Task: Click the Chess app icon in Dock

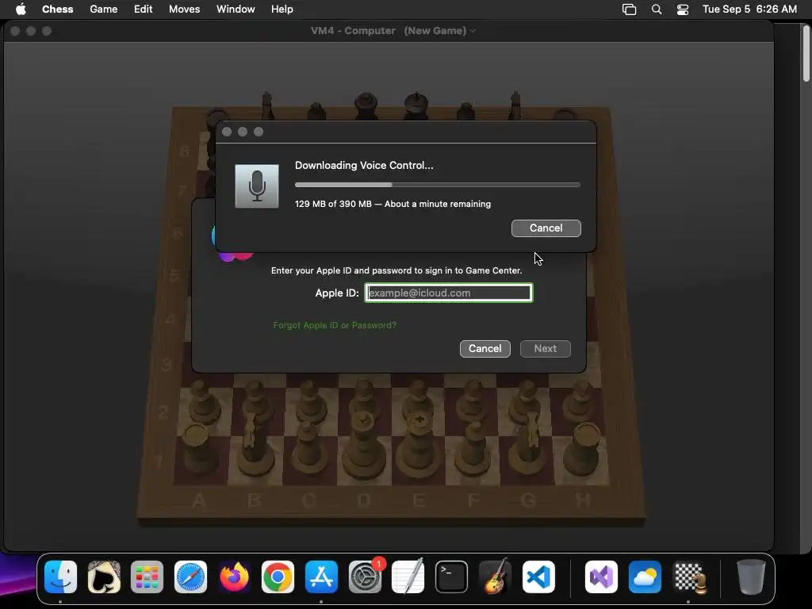Action: [689, 577]
